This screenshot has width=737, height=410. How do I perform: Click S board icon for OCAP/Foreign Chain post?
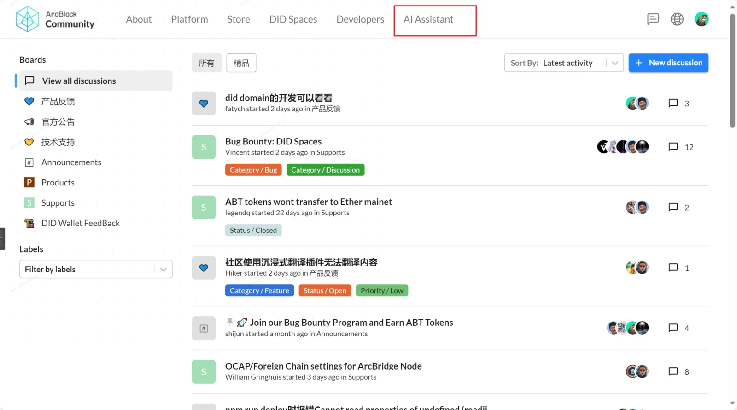tap(204, 372)
